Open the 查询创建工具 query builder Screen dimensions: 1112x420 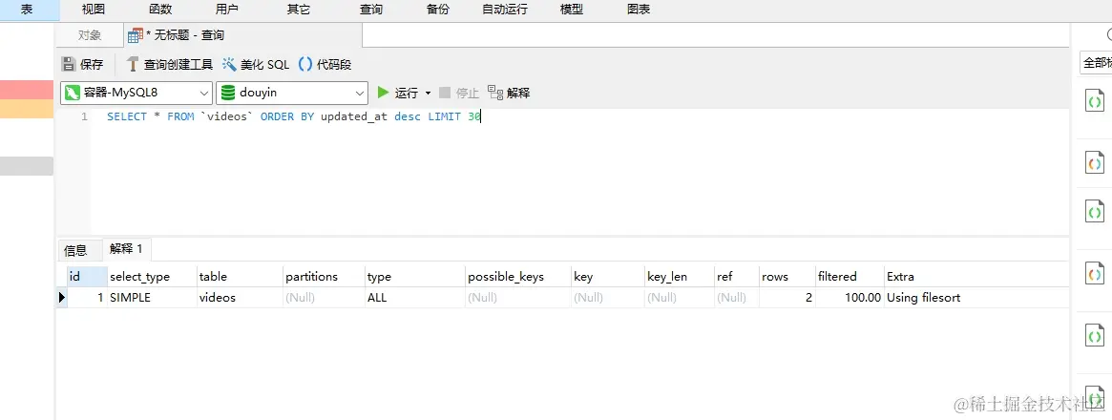click(170, 65)
